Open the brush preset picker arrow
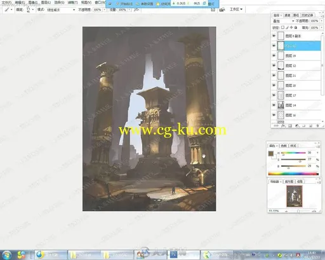The height and width of the screenshot is (260, 325). (33, 10)
